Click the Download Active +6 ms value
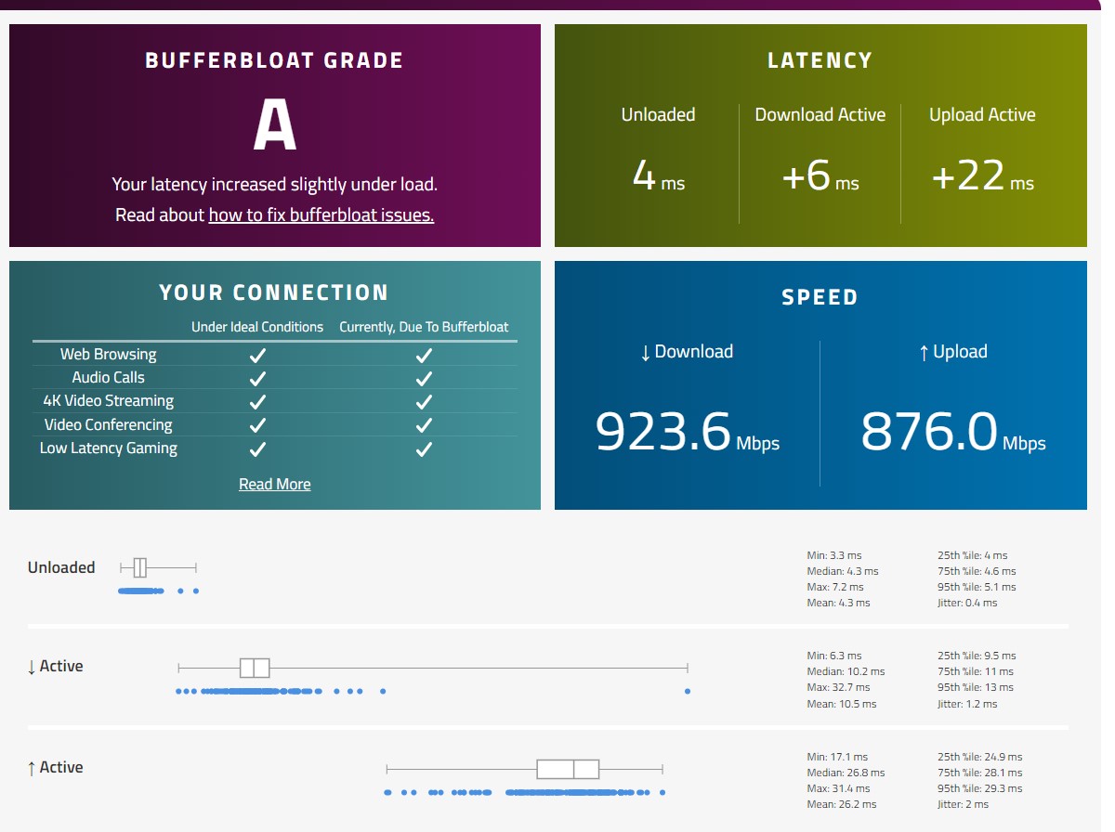Viewport: 1115px width, 832px height. click(x=820, y=175)
